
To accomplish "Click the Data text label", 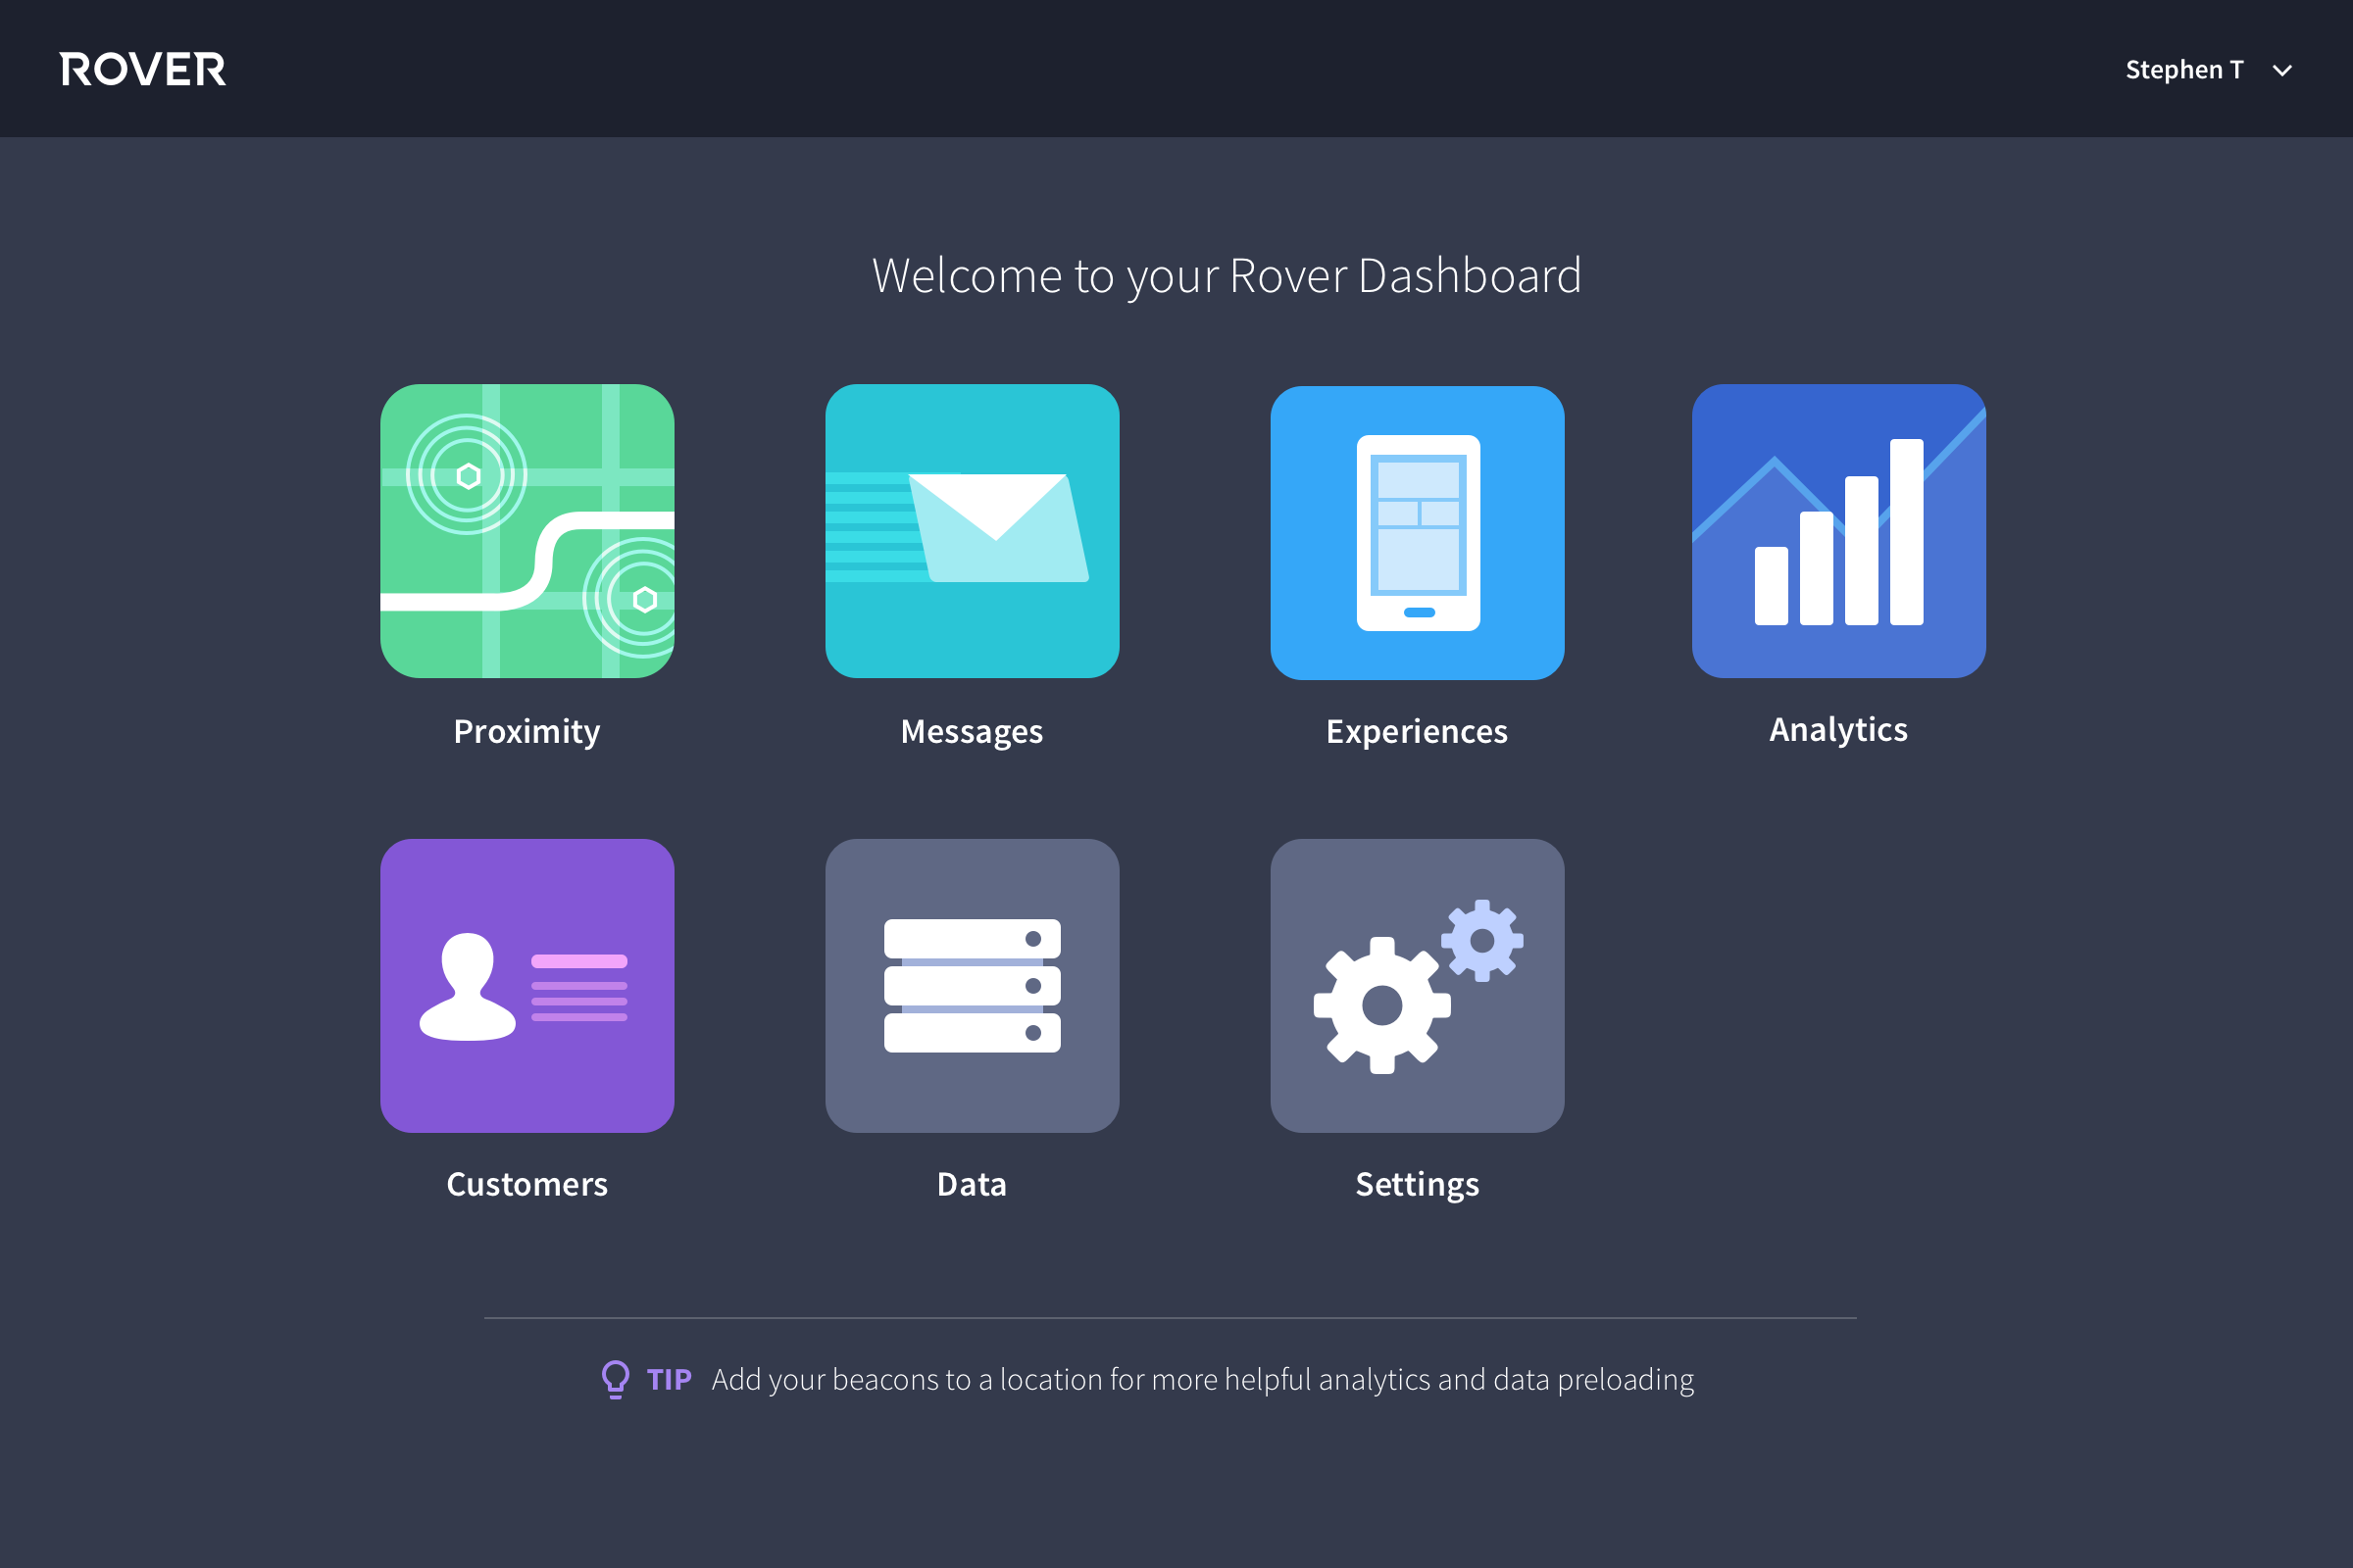I will click(x=972, y=1184).
